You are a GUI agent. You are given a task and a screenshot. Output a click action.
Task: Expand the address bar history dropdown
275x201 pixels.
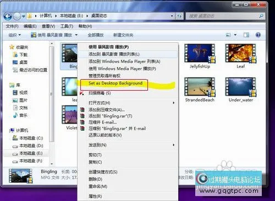[172, 16]
